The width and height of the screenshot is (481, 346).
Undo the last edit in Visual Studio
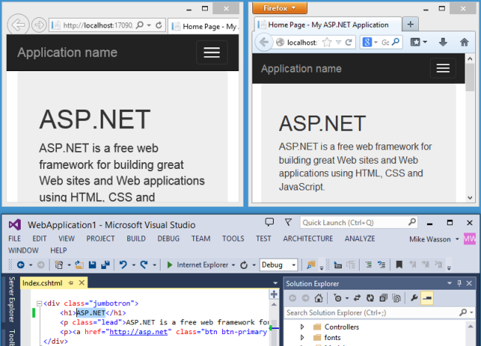pyautogui.click(x=124, y=265)
